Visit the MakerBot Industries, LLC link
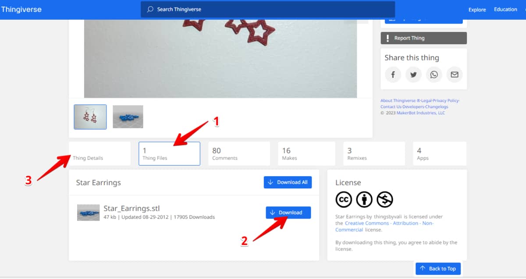526x279 pixels. pyautogui.click(x=421, y=113)
